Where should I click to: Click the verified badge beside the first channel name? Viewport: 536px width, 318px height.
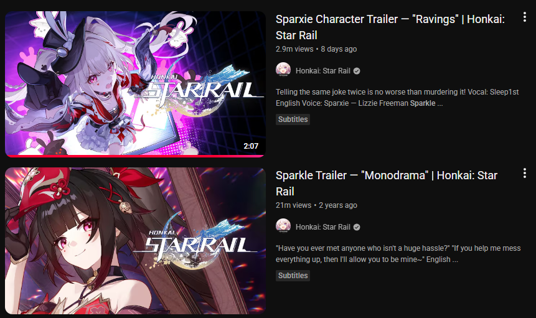(357, 71)
